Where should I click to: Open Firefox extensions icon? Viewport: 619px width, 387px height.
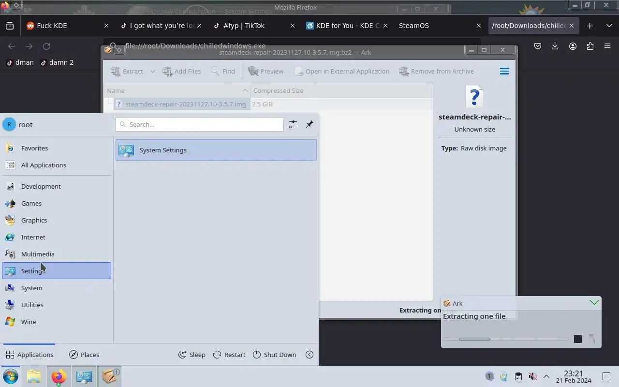(590, 46)
